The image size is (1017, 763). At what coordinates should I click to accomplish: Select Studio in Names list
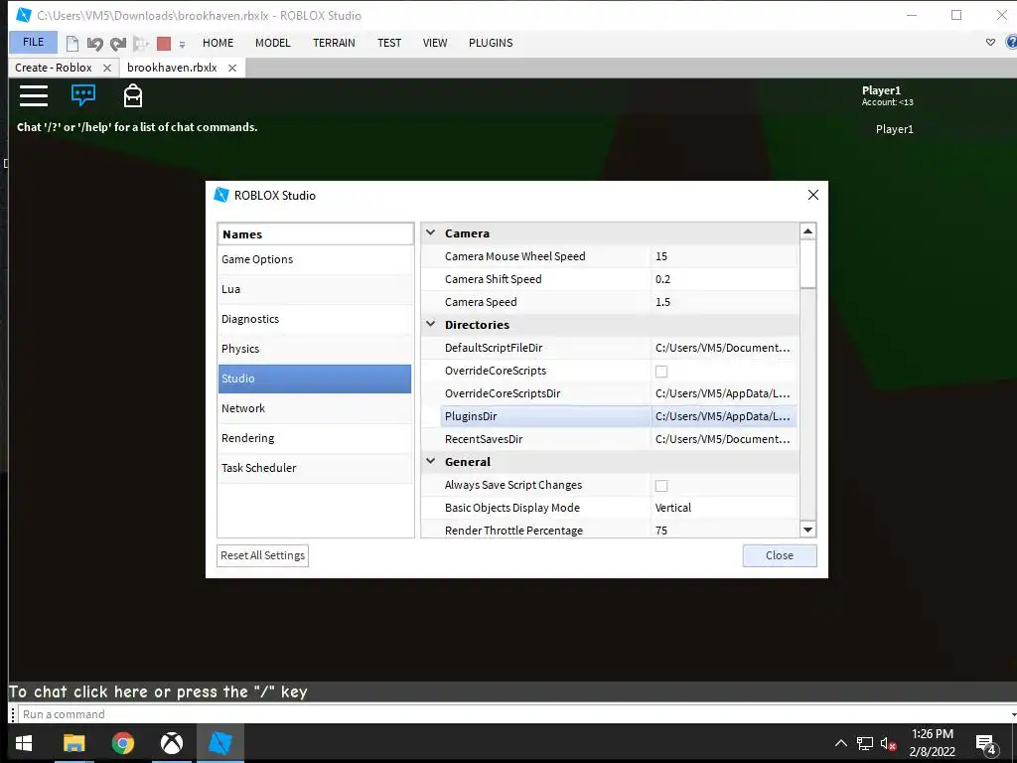pos(315,379)
